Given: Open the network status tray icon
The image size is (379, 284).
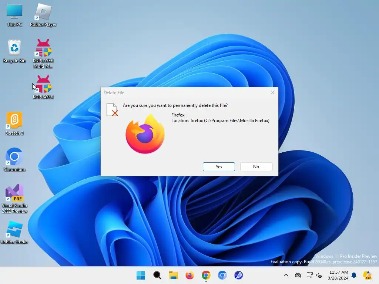Looking at the screenshot, I should click(310, 275).
